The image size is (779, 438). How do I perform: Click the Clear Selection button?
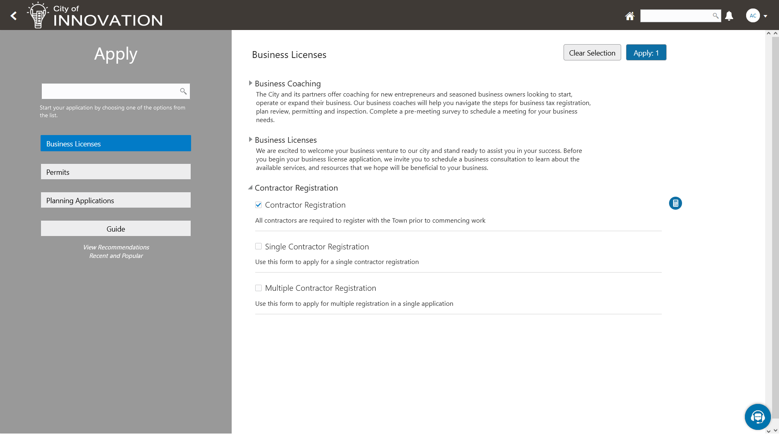[592, 52]
